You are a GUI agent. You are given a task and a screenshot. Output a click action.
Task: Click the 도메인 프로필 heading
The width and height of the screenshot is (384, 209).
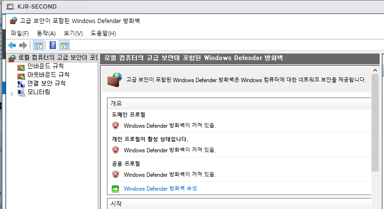click(129, 114)
